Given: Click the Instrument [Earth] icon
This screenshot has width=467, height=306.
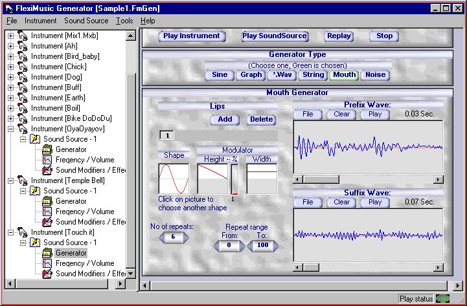Looking at the screenshot, I should pyautogui.click(x=23, y=98).
